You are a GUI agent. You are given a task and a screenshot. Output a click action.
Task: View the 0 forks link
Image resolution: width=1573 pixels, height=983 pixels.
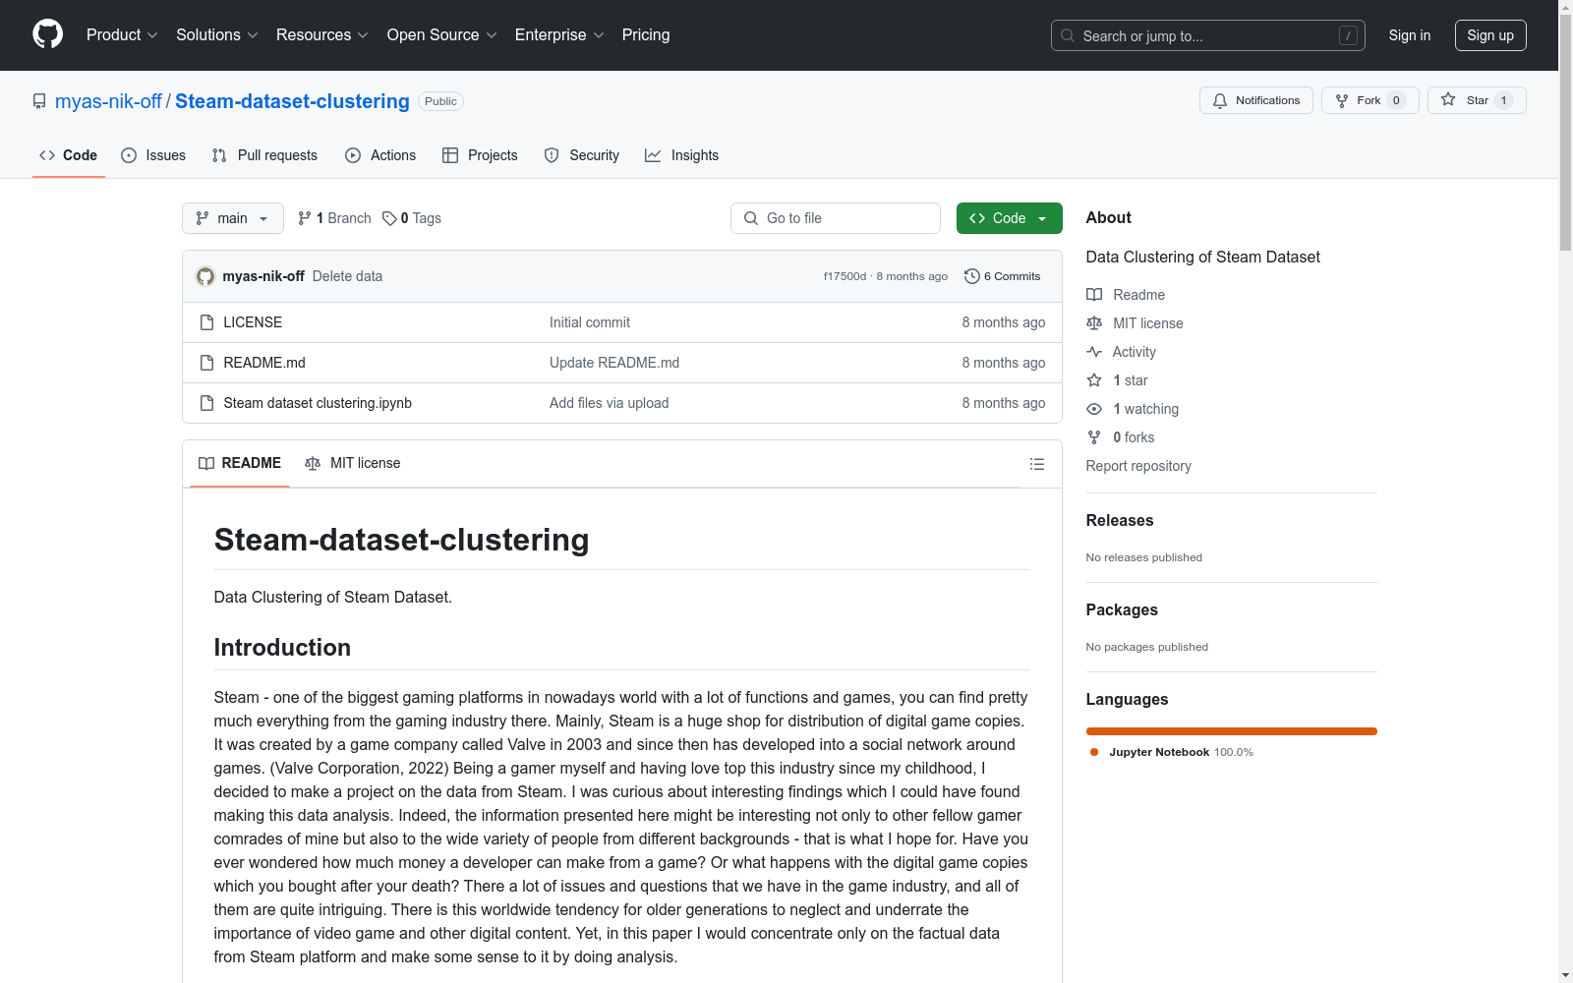coord(1121,437)
